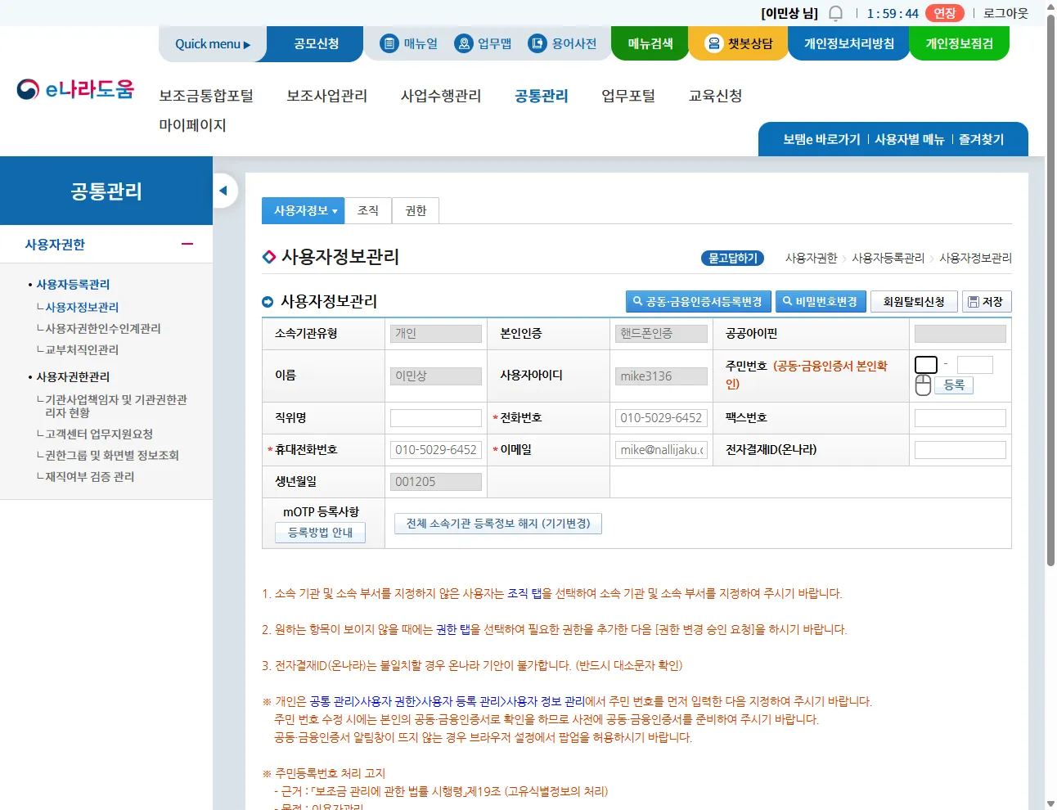
Task: Click the notification bell icon
Action: pos(835,13)
